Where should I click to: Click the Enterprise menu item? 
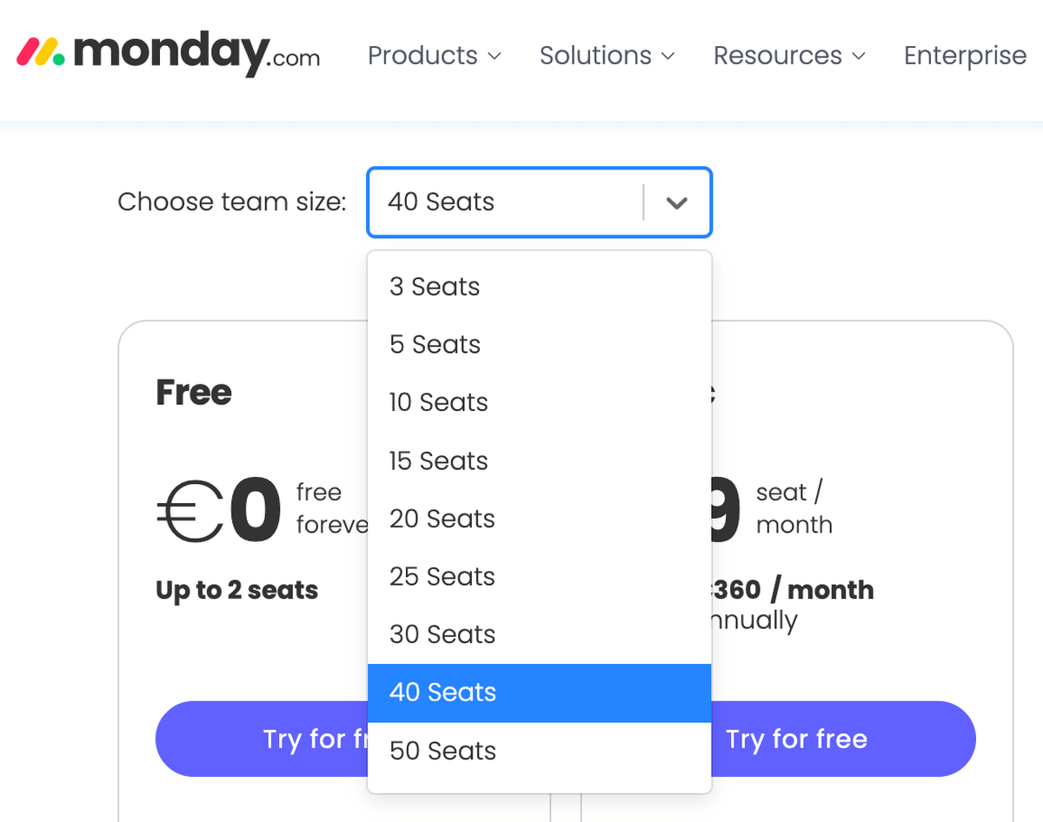pyautogui.click(x=965, y=55)
